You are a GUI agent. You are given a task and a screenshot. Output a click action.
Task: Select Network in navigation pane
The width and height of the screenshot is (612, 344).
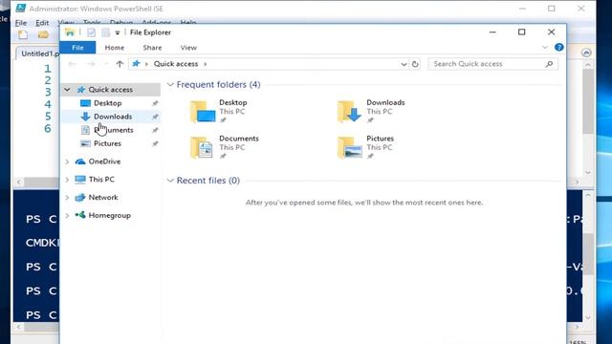(103, 198)
